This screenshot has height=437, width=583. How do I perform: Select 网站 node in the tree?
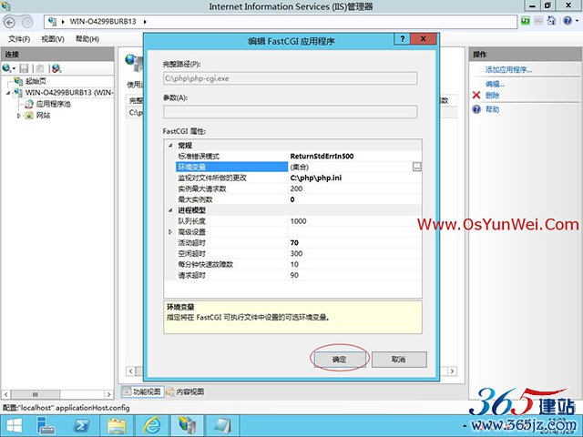coord(43,116)
